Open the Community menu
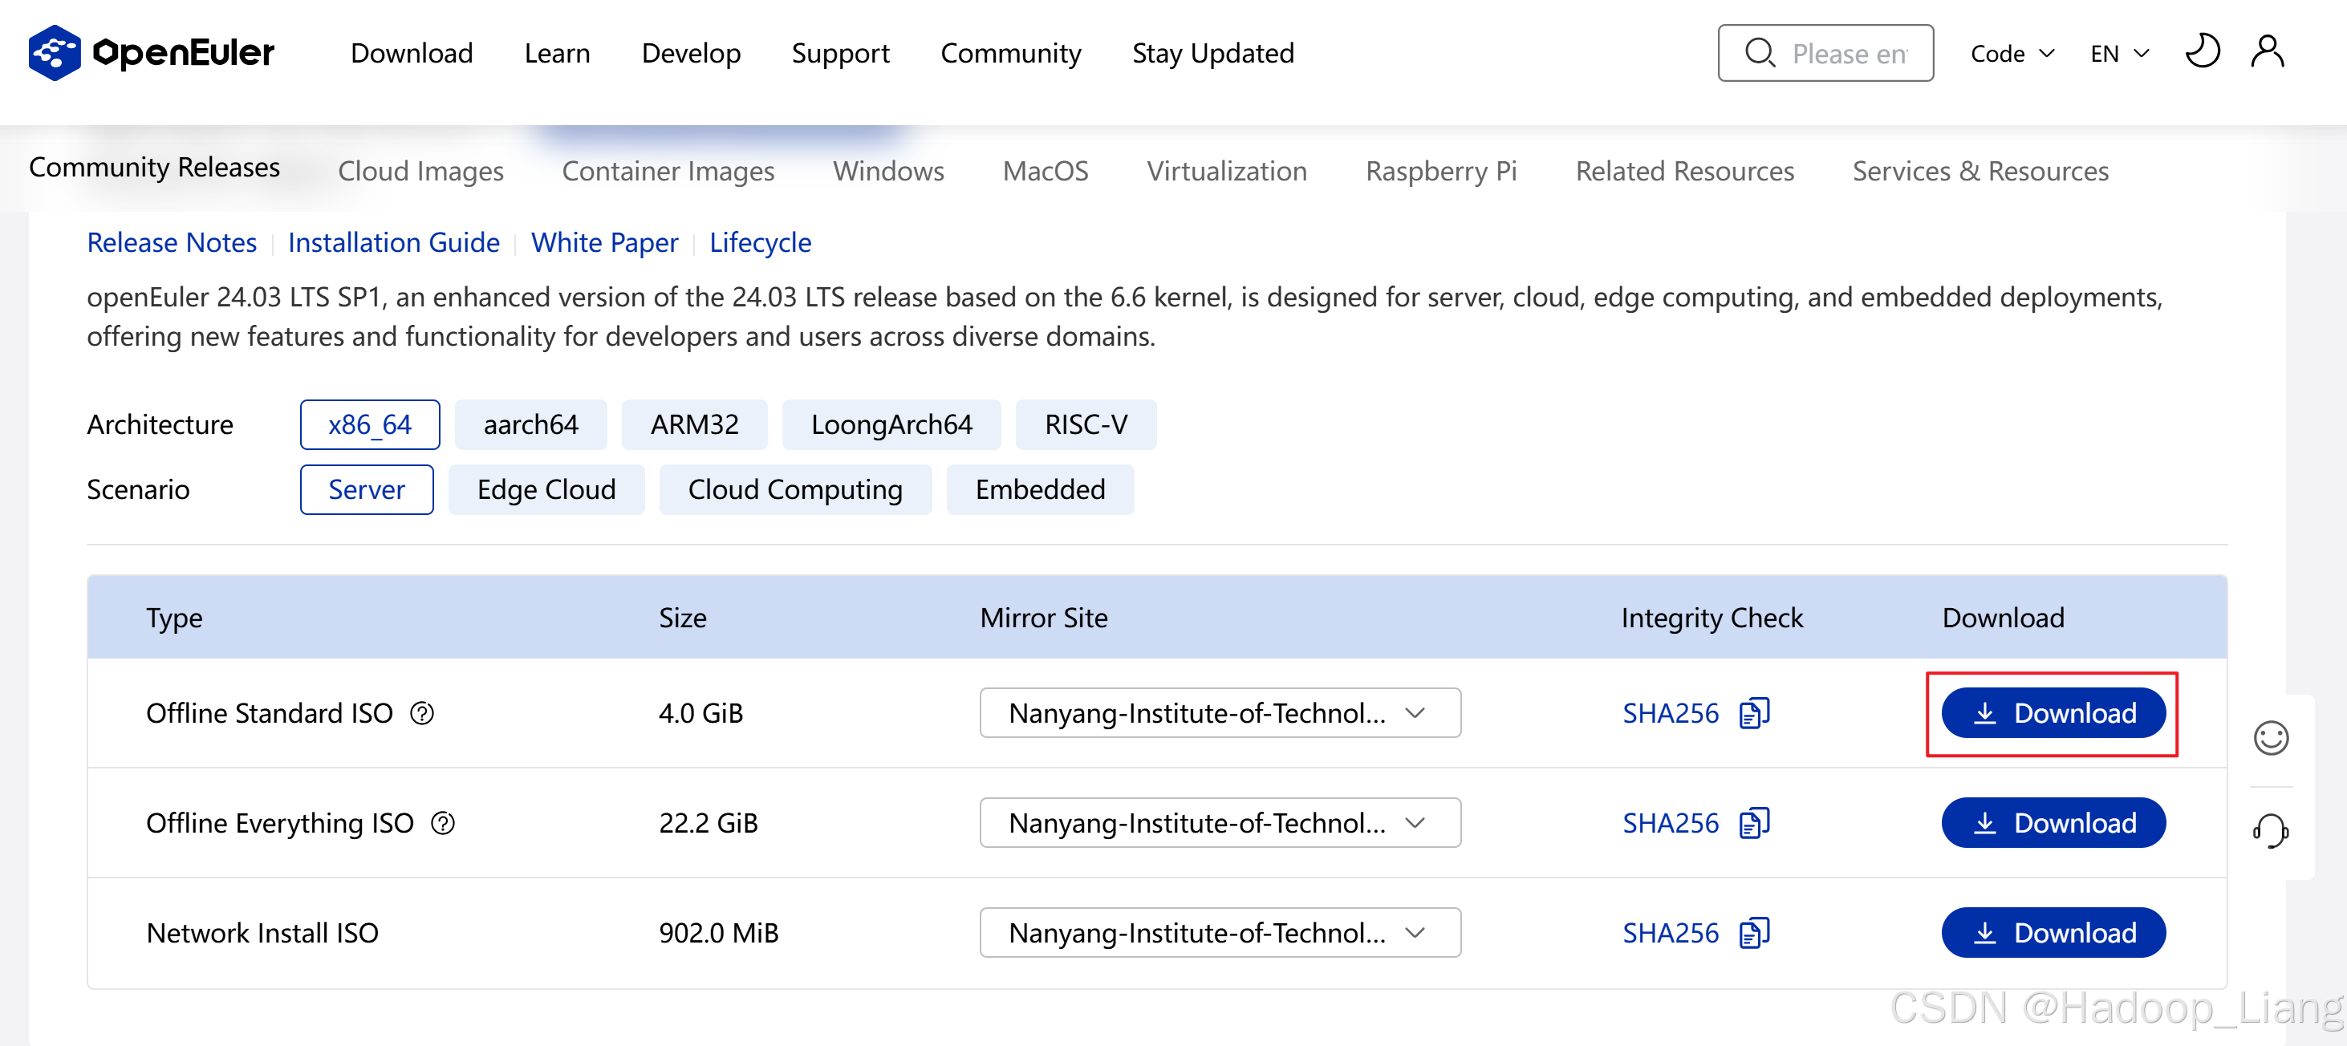This screenshot has width=2347, height=1046. (x=1010, y=53)
